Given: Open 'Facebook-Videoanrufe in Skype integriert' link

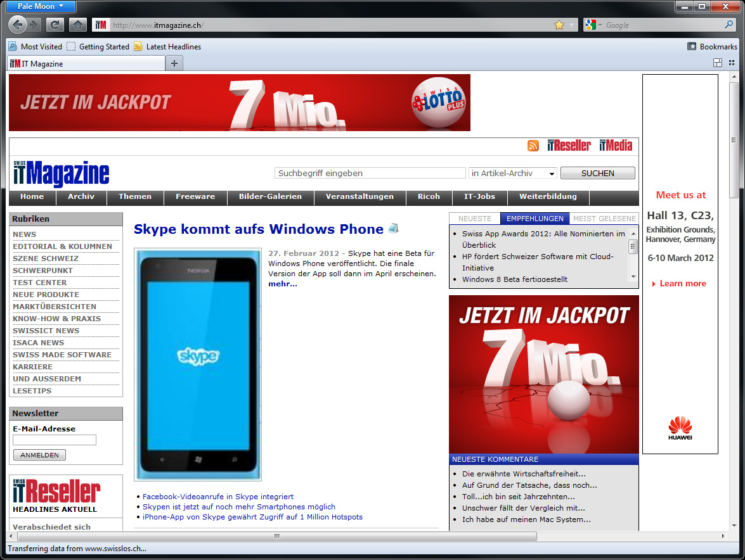Looking at the screenshot, I should click(x=218, y=497).
